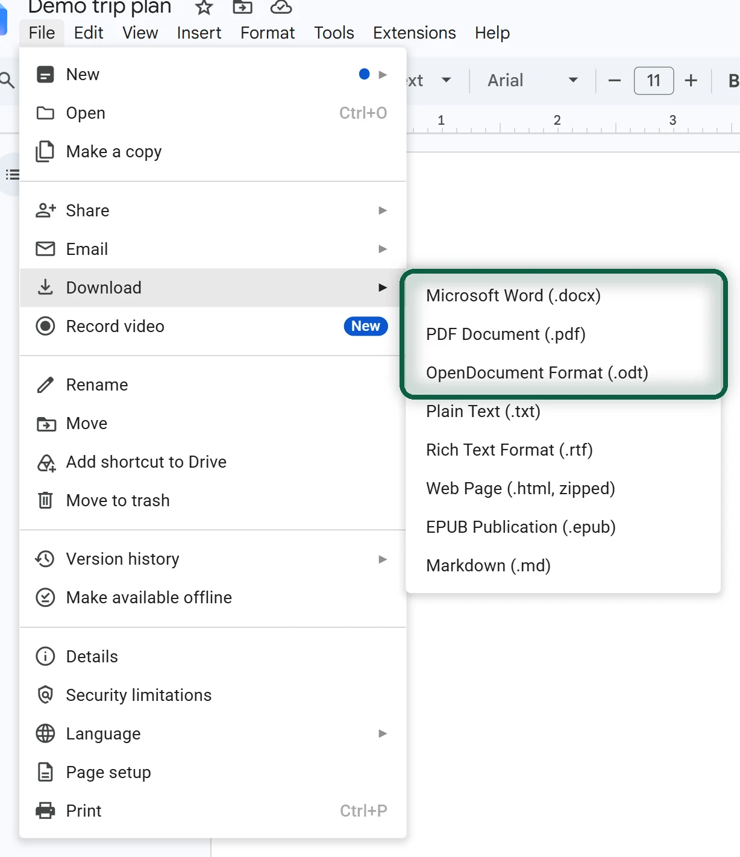The width and height of the screenshot is (740, 857).
Task: Decrease font size with minus button
Action: (x=615, y=80)
